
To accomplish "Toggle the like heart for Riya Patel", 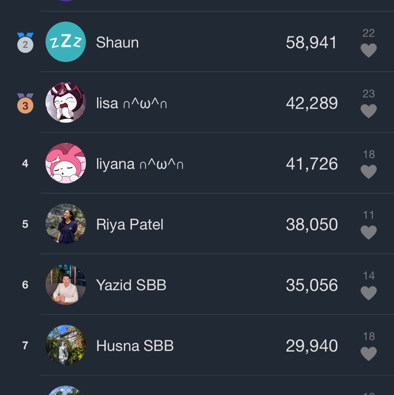I will [368, 232].
